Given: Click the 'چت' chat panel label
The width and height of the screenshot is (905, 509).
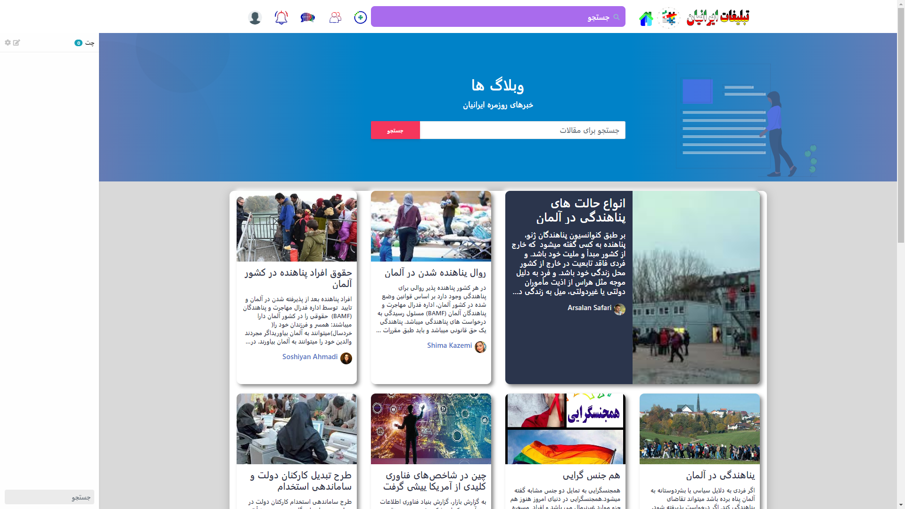Looking at the screenshot, I should point(90,43).
